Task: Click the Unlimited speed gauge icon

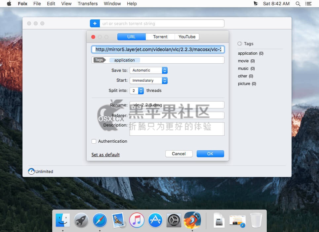Action: tap(31, 171)
